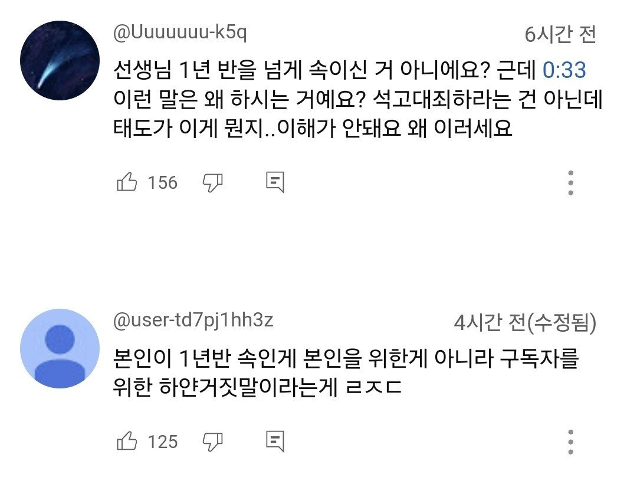Open reply icon on second comment

click(x=275, y=440)
